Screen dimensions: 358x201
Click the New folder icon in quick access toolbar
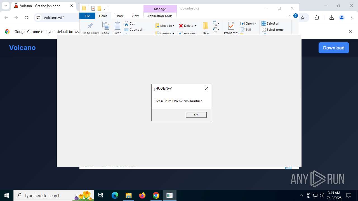coord(99,8)
